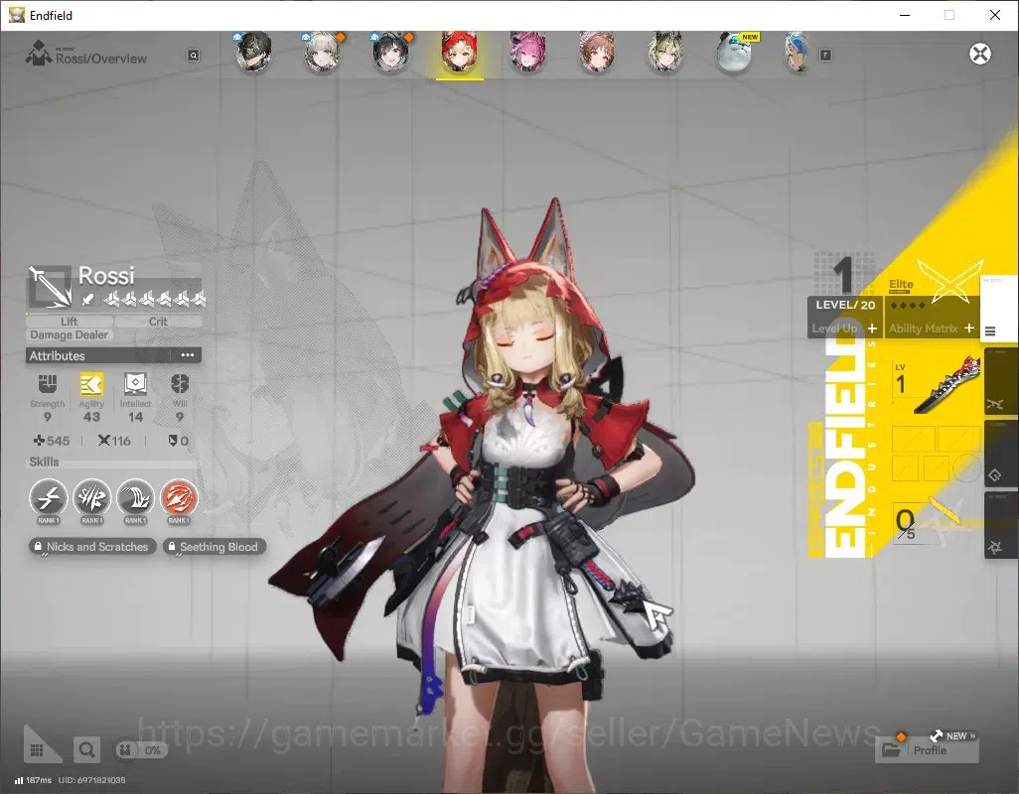The image size is (1019, 794).
Task: Click the UID number text
Action: 91,780
